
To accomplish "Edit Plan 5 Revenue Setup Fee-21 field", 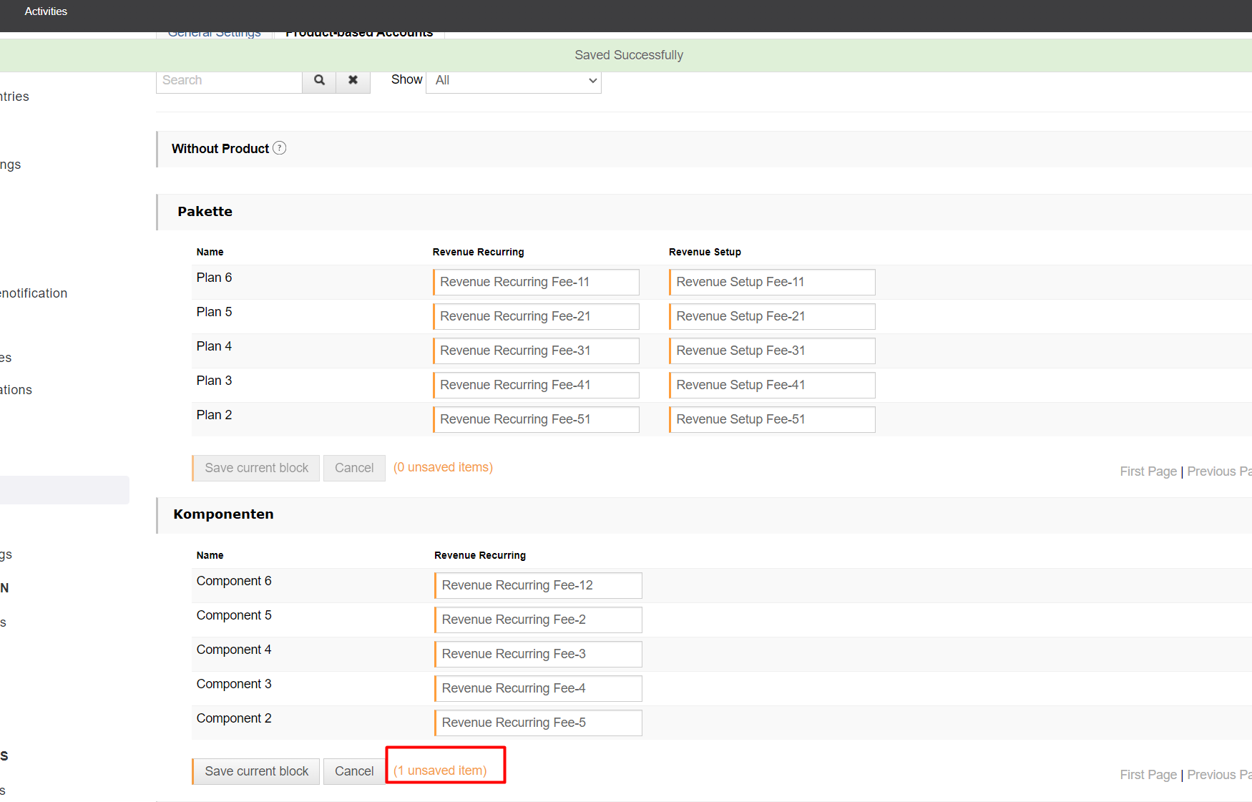I will (772, 316).
